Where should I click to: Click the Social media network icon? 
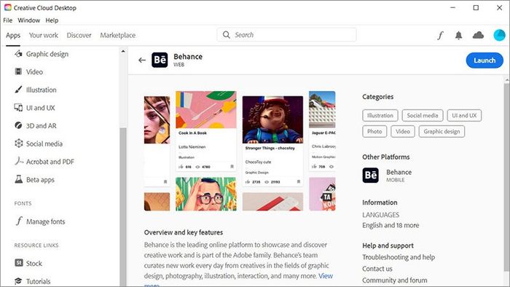pos(18,143)
